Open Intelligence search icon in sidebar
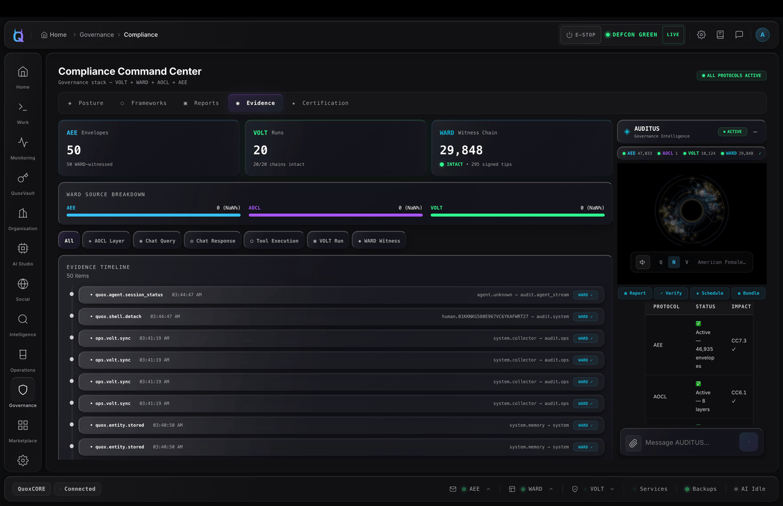Screen dimensions: 783x506 click(23, 319)
